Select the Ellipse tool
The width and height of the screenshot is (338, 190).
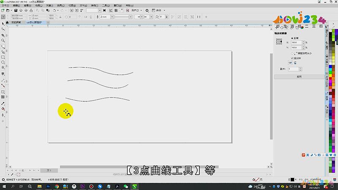[3, 62]
